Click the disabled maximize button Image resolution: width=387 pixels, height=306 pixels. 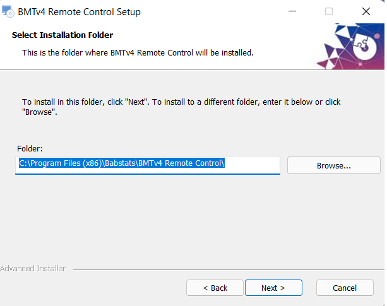tap(329, 11)
